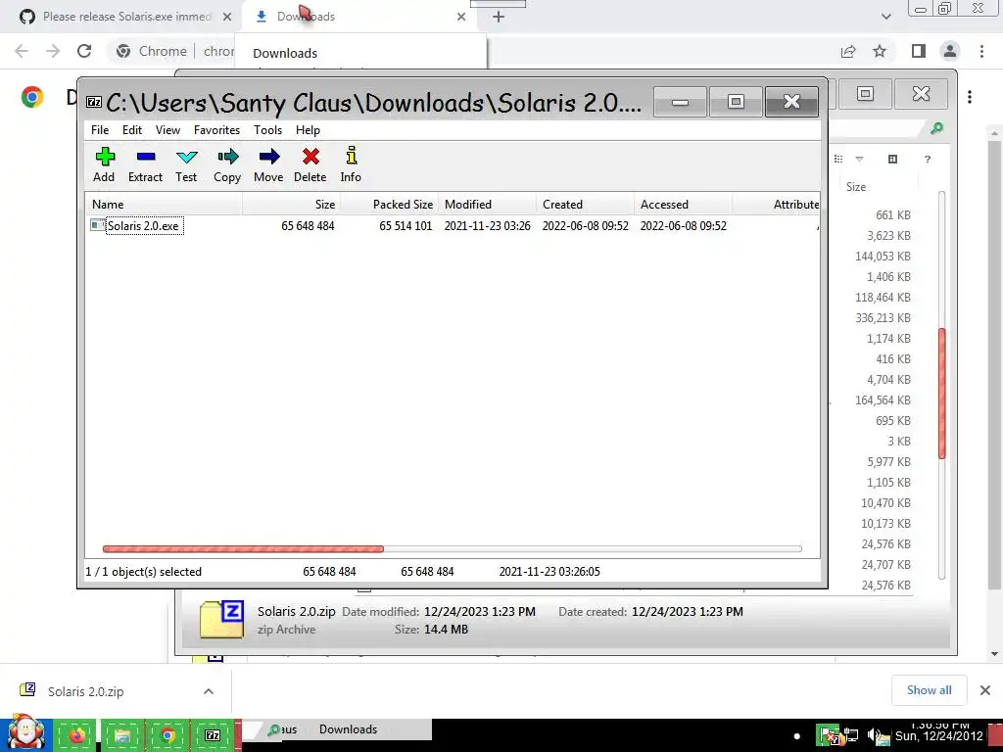Toggle the Explorer preview pane icon
The width and height of the screenshot is (1003, 752).
pyautogui.click(x=893, y=160)
